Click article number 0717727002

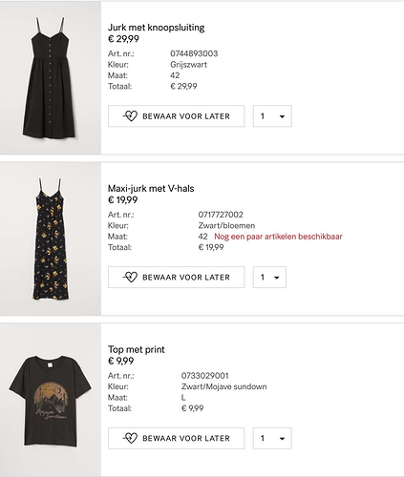(221, 215)
